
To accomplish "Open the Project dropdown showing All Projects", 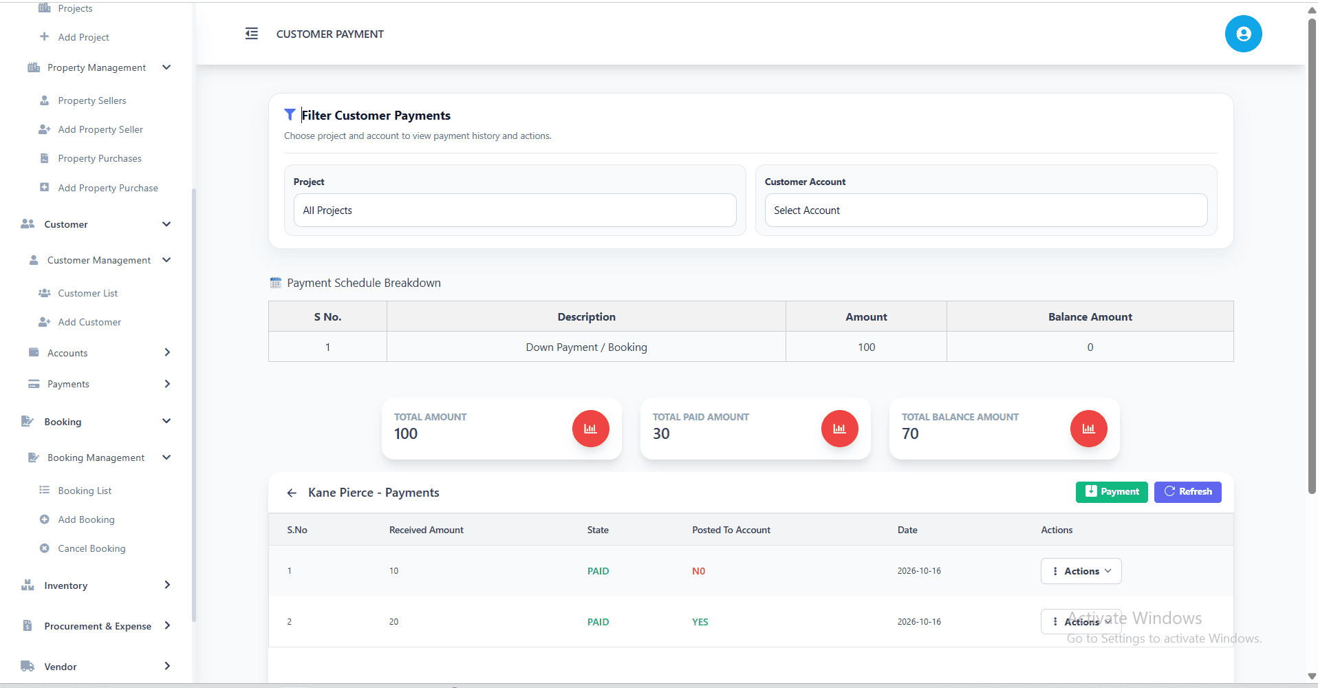I will click(515, 211).
